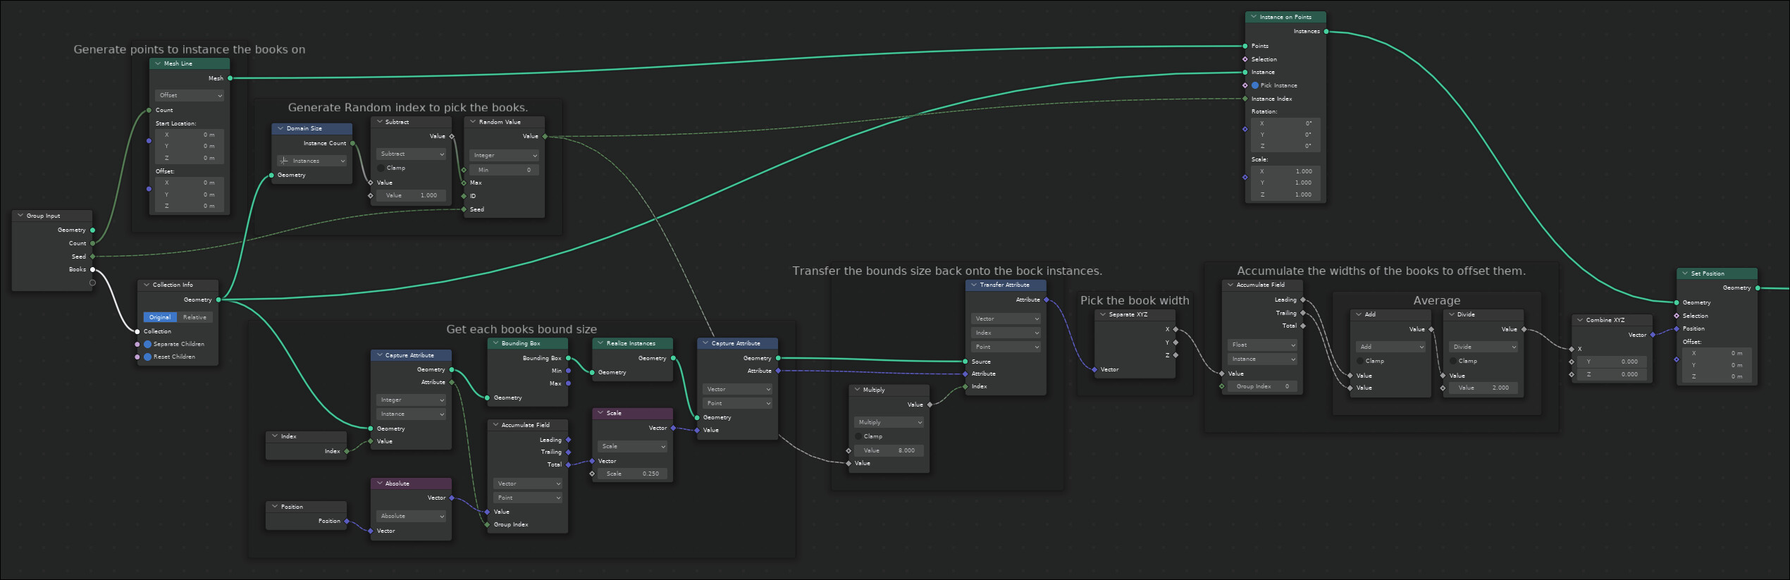Select the 'Average' frame label

pyautogui.click(x=1436, y=300)
